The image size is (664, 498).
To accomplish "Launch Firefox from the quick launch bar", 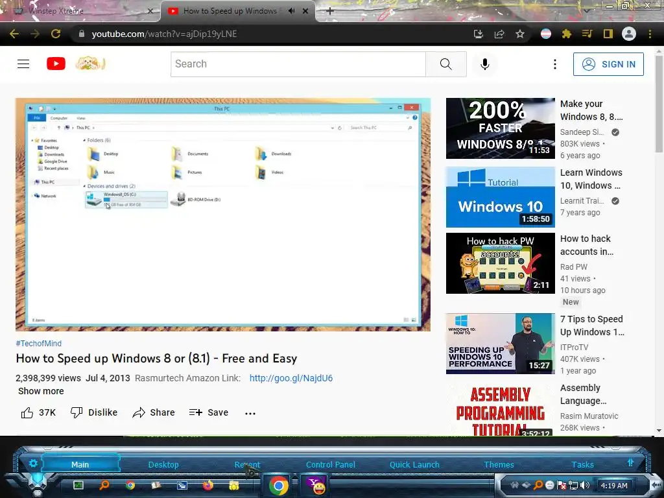I will [208, 485].
